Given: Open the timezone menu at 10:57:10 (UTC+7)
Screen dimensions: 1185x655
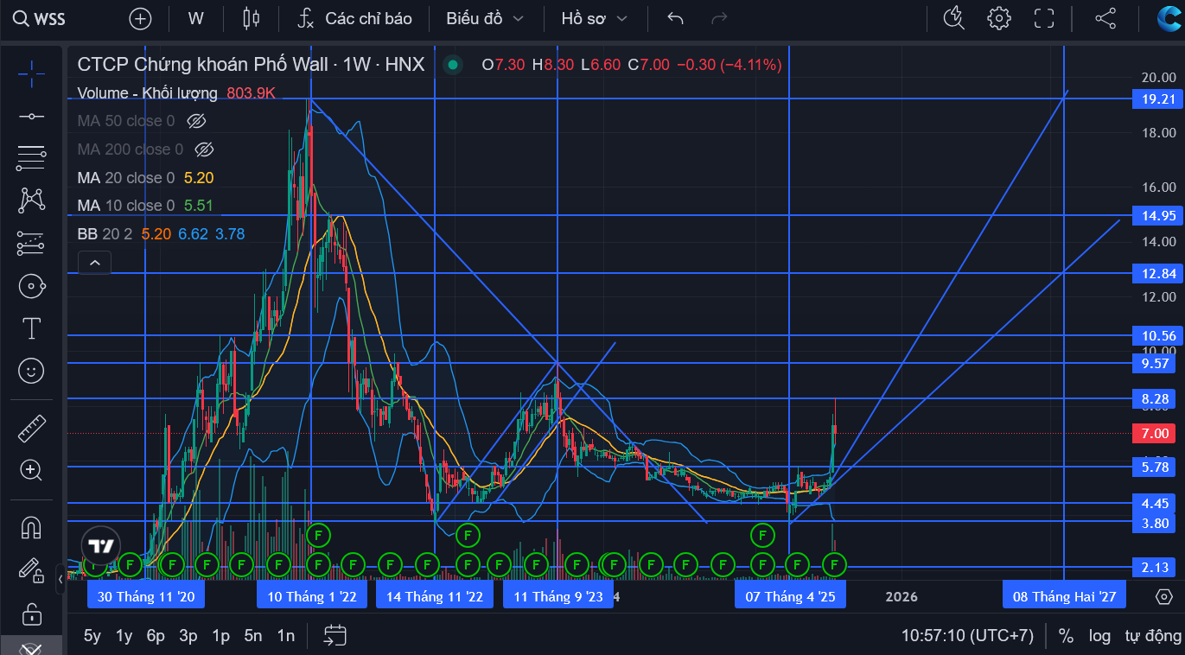Looking at the screenshot, I should (x=967, y=636).
